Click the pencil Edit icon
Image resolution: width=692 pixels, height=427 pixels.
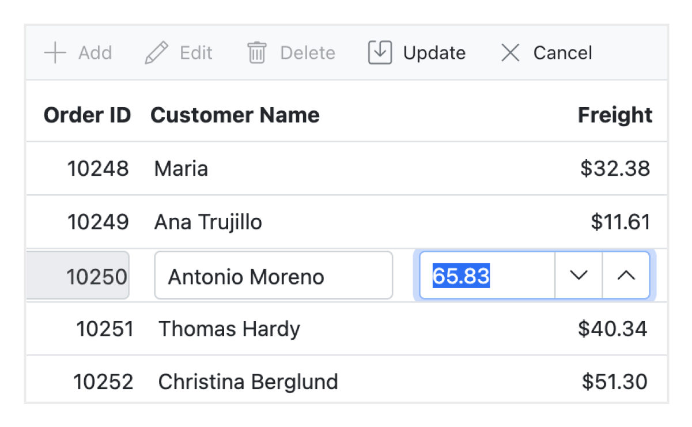click(156, 53)
